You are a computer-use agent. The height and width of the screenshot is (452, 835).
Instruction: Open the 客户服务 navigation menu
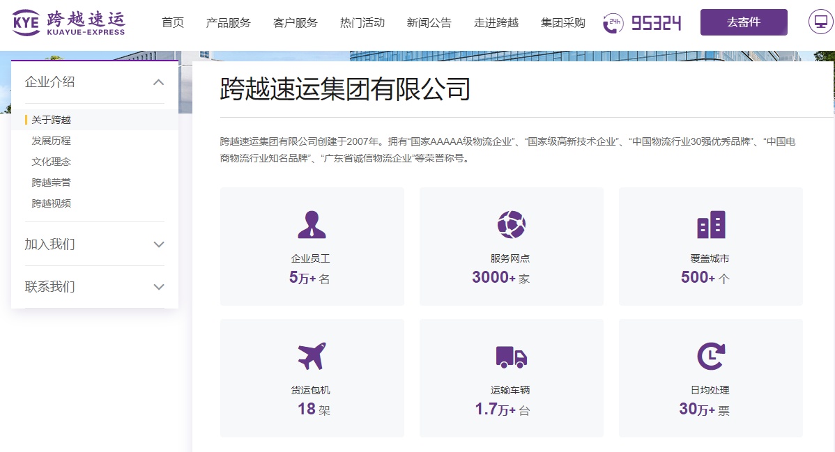(295, 23)
